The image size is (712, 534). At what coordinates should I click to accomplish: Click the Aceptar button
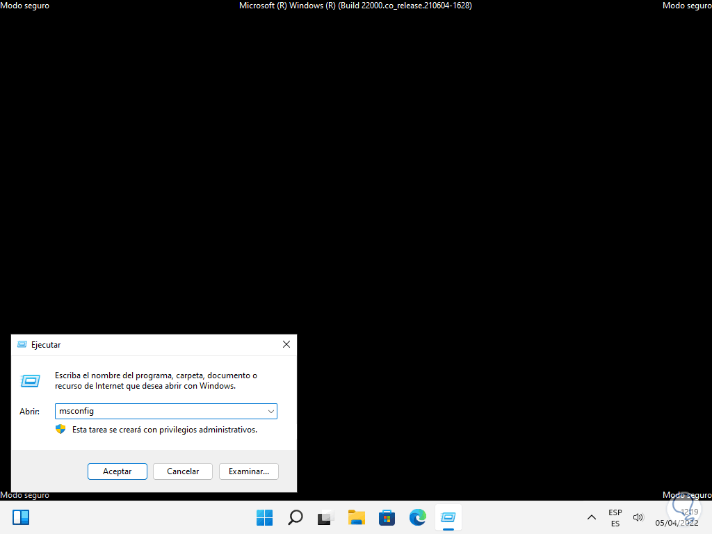[117, 471]
